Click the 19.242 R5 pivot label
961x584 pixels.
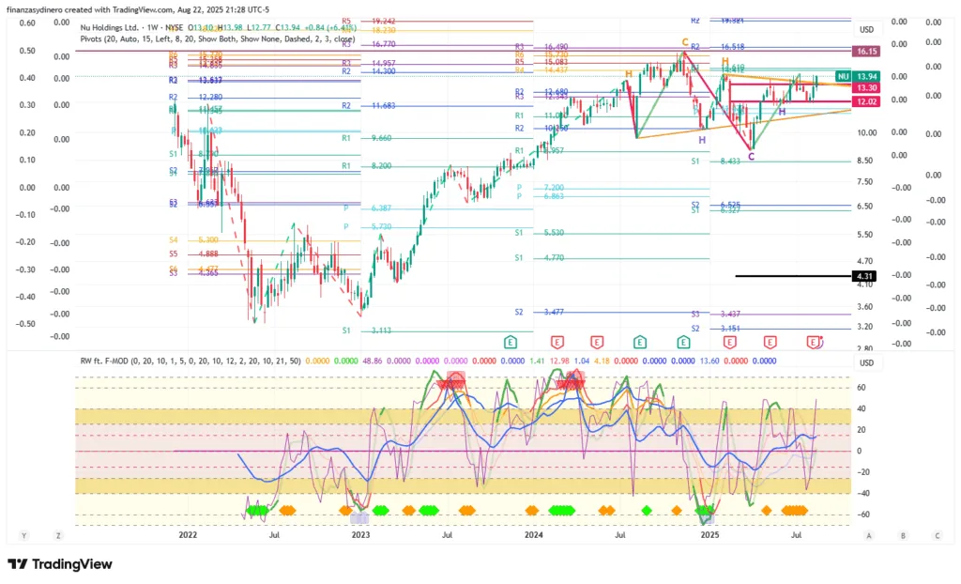[x=383, y=21]
